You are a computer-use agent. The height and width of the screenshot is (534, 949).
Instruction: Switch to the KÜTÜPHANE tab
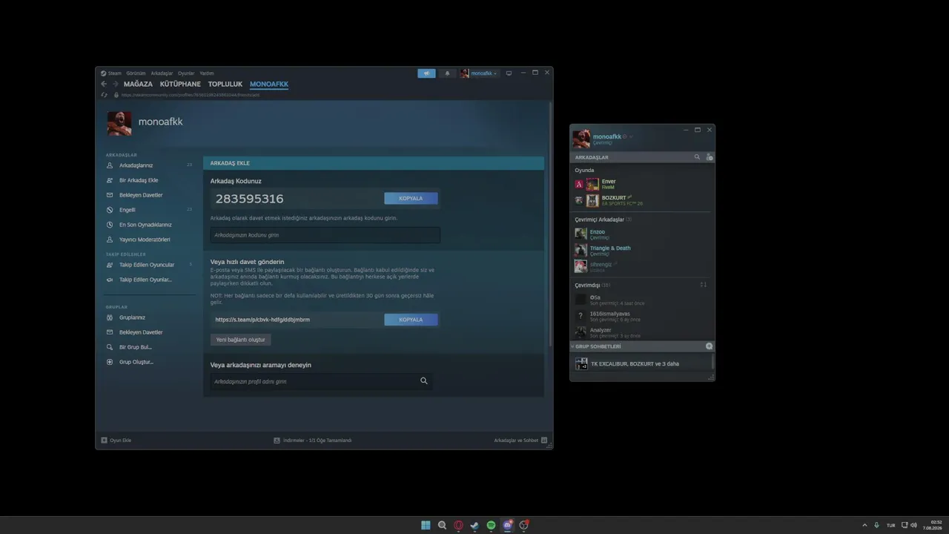pos(180,85)
